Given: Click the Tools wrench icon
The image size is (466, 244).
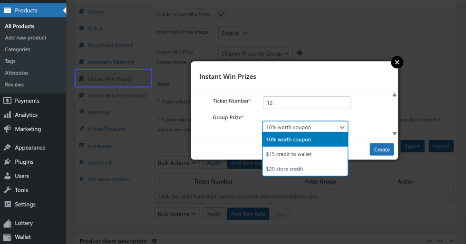Looking at the screenshot, I should tap(8, 190).
